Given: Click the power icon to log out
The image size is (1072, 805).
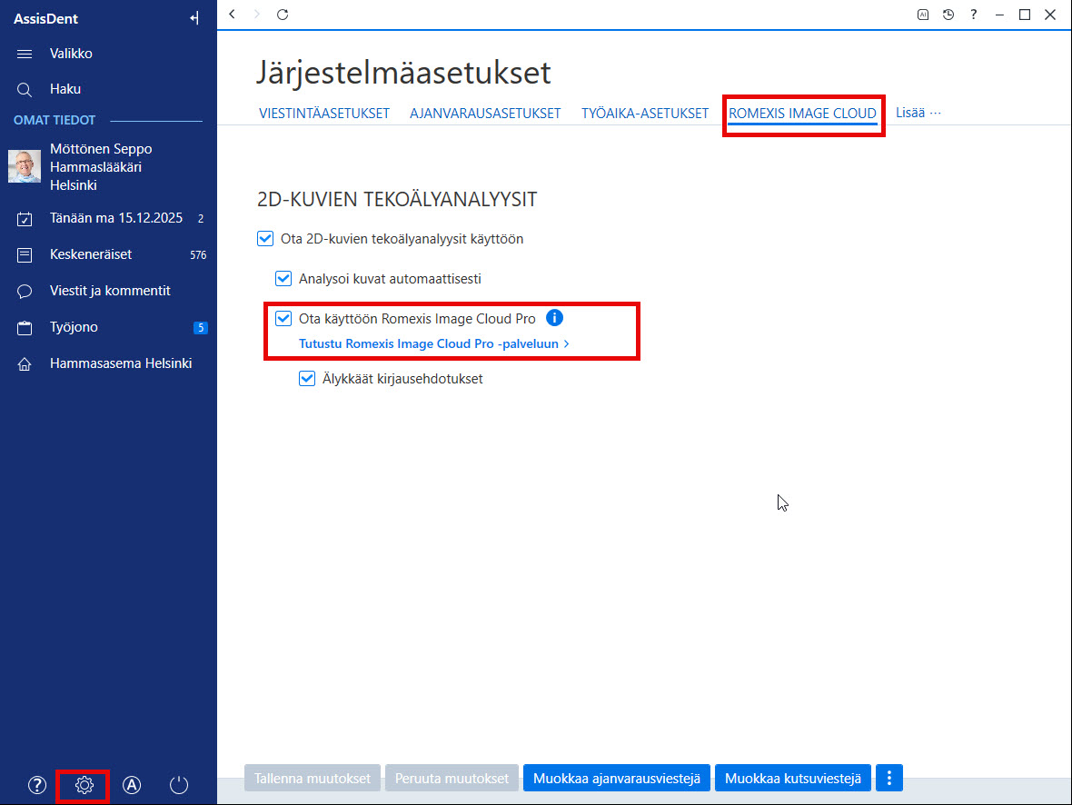Looking at the screenshot, I should tap(178, 785).
